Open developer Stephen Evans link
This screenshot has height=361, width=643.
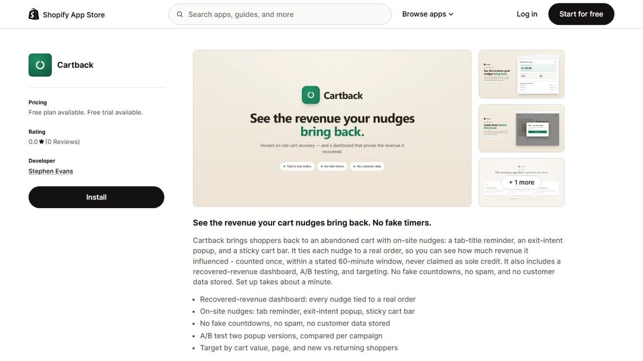point(51,171)
